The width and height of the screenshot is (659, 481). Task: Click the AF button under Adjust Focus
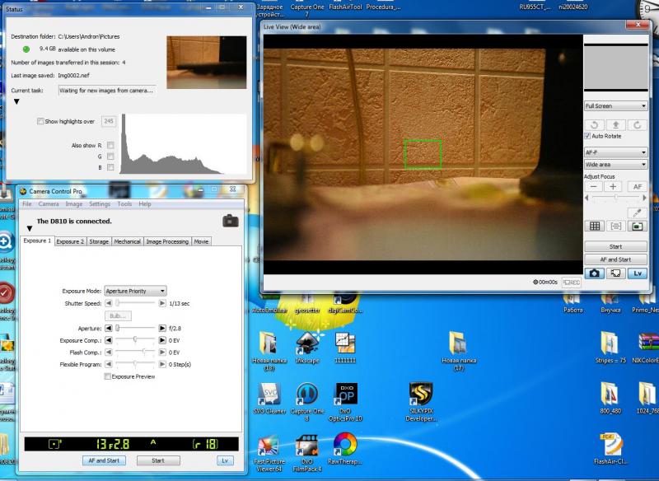coord(637,186)
